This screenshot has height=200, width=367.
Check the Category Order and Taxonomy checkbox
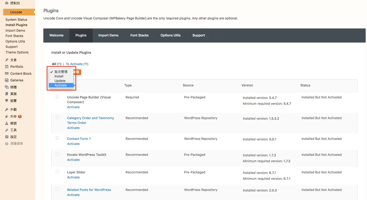coord(57,117)
